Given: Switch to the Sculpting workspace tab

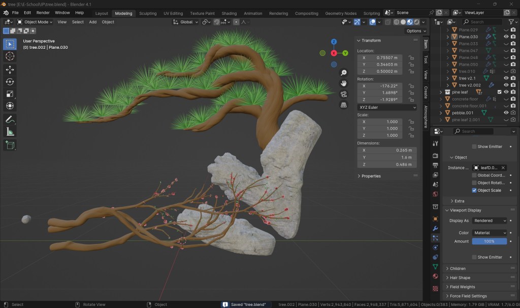Looking at the screenshot, I should 148,13.
